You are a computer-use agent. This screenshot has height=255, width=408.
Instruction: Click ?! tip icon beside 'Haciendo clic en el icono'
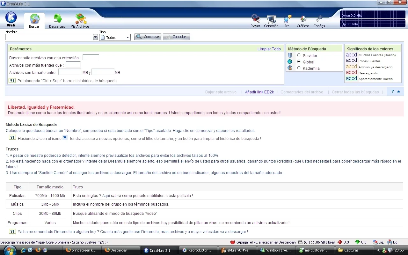[12, 137]
